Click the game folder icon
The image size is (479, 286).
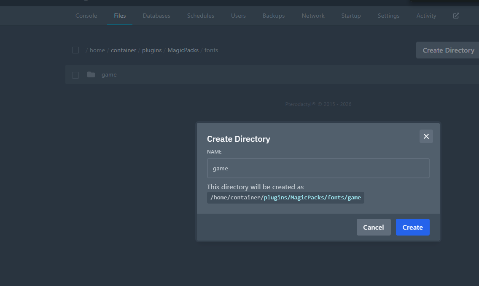click(x=91, y=74)
